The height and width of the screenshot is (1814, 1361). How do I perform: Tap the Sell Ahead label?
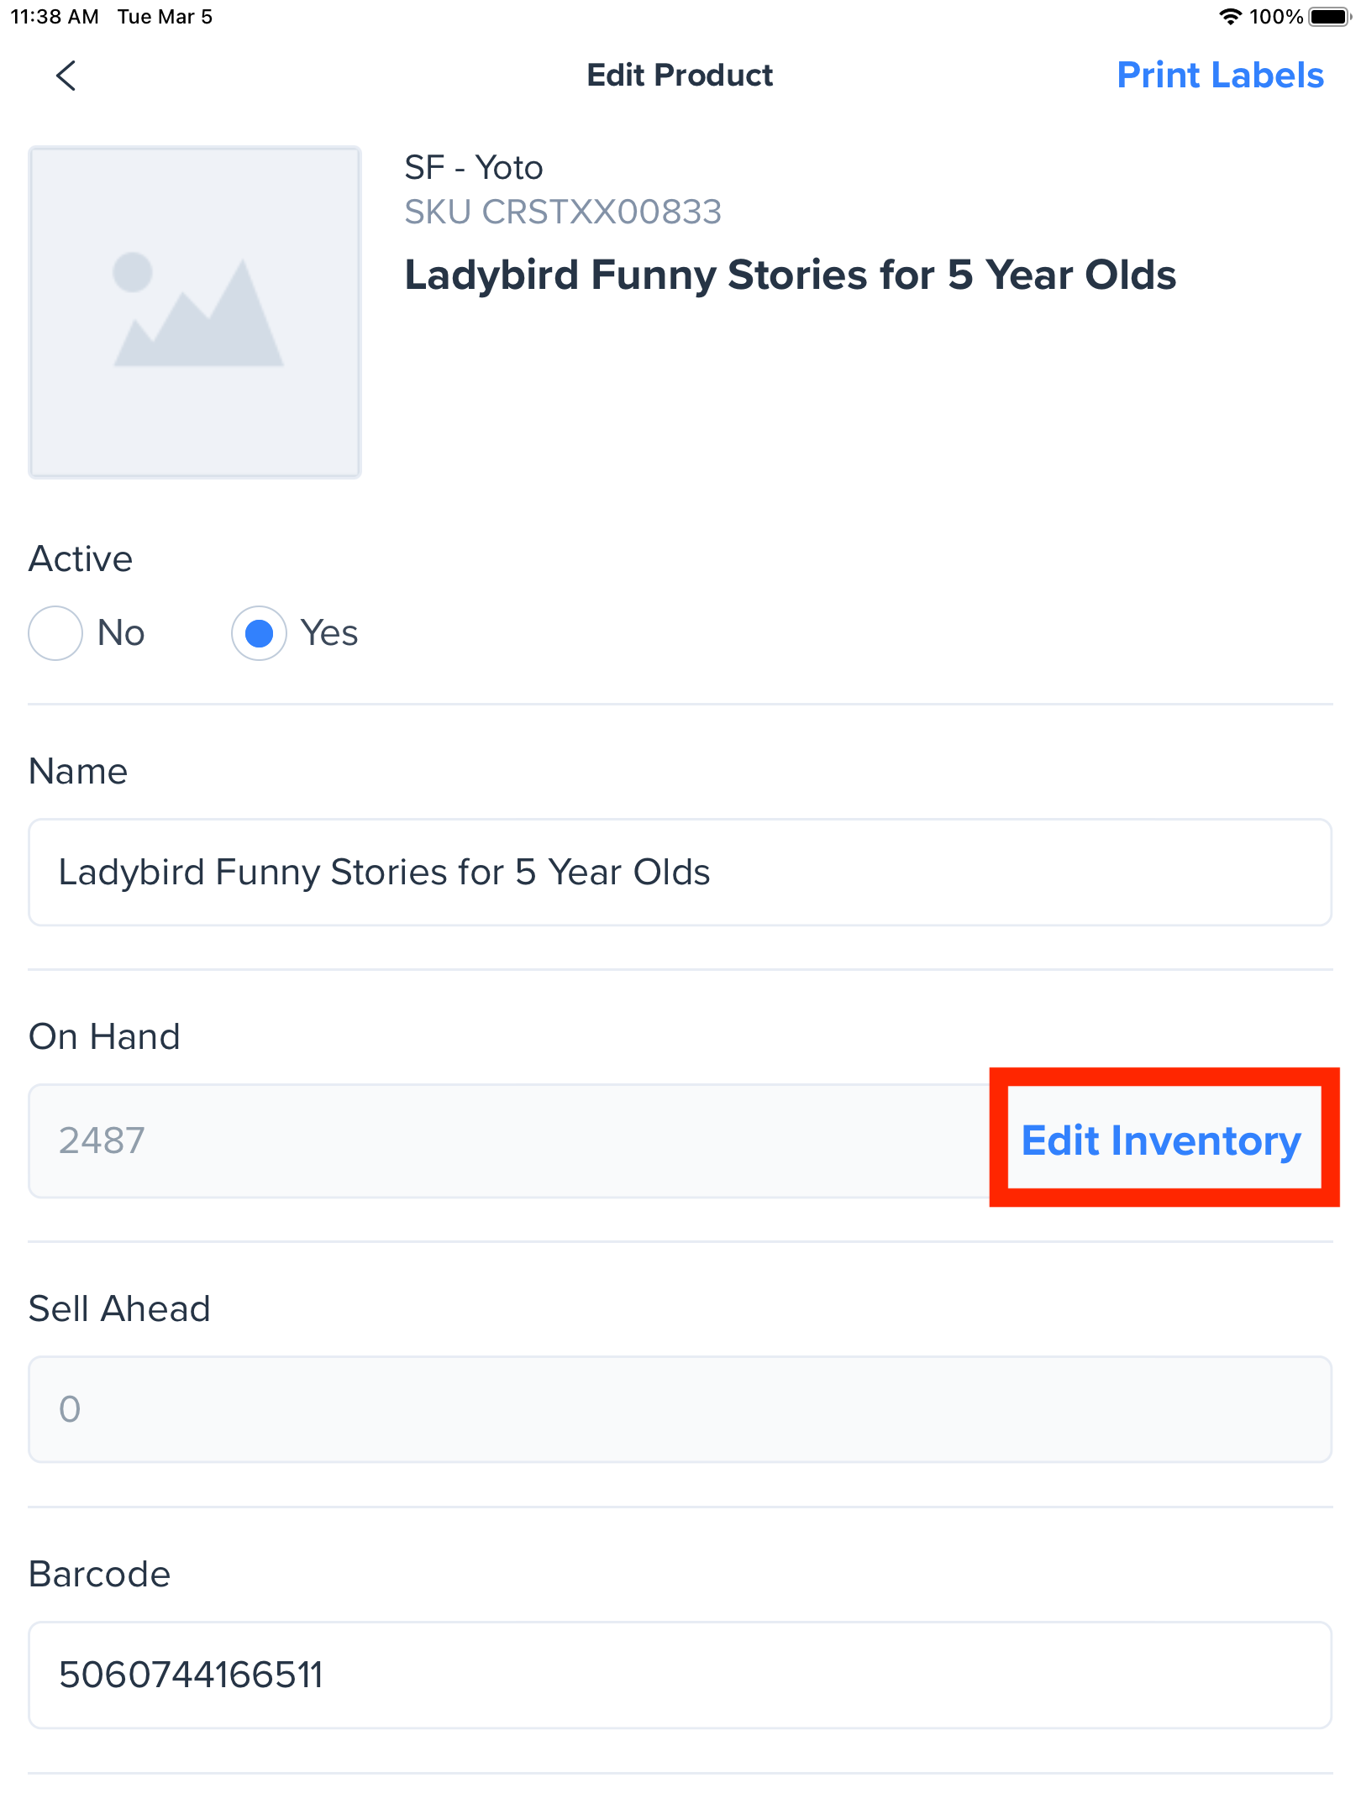119,1308
